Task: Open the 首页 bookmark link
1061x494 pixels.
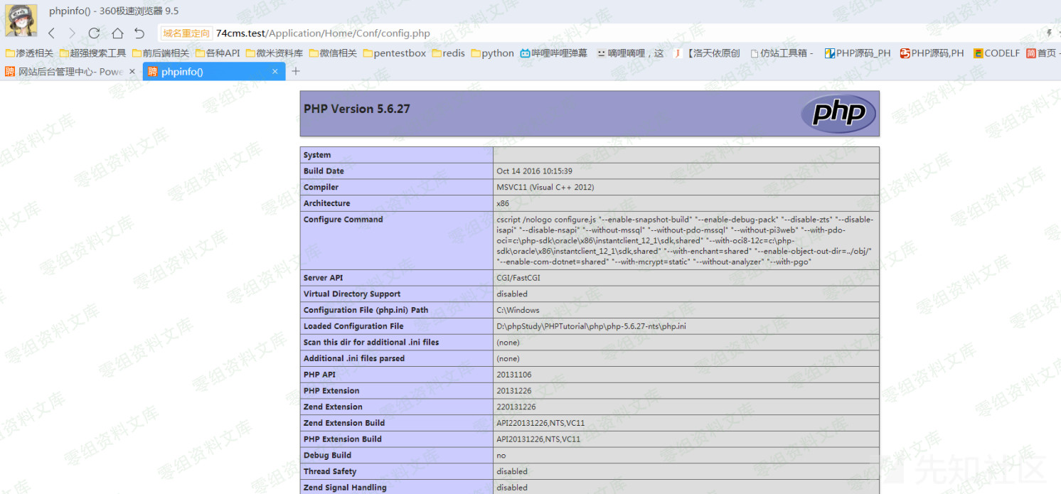Action: coord(1035,53)
